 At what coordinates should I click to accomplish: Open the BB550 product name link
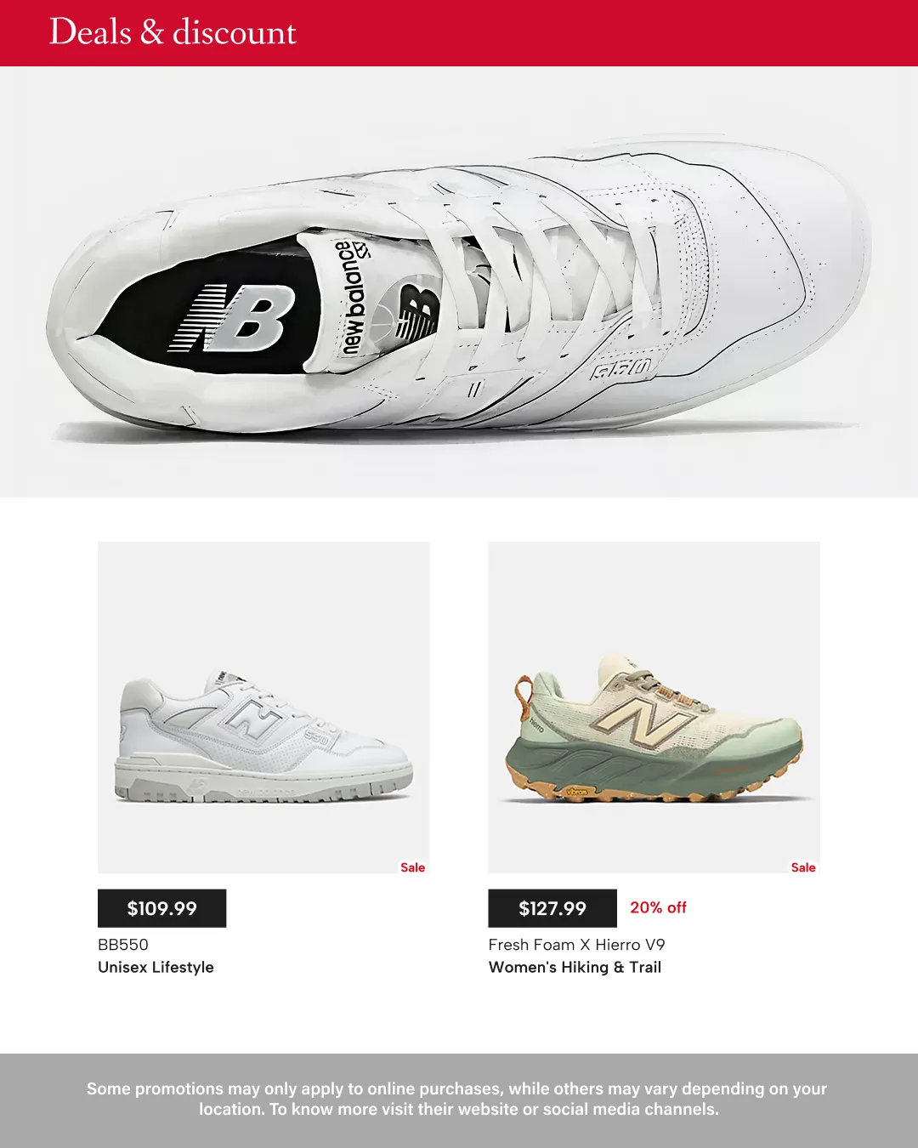click(123, 945)
